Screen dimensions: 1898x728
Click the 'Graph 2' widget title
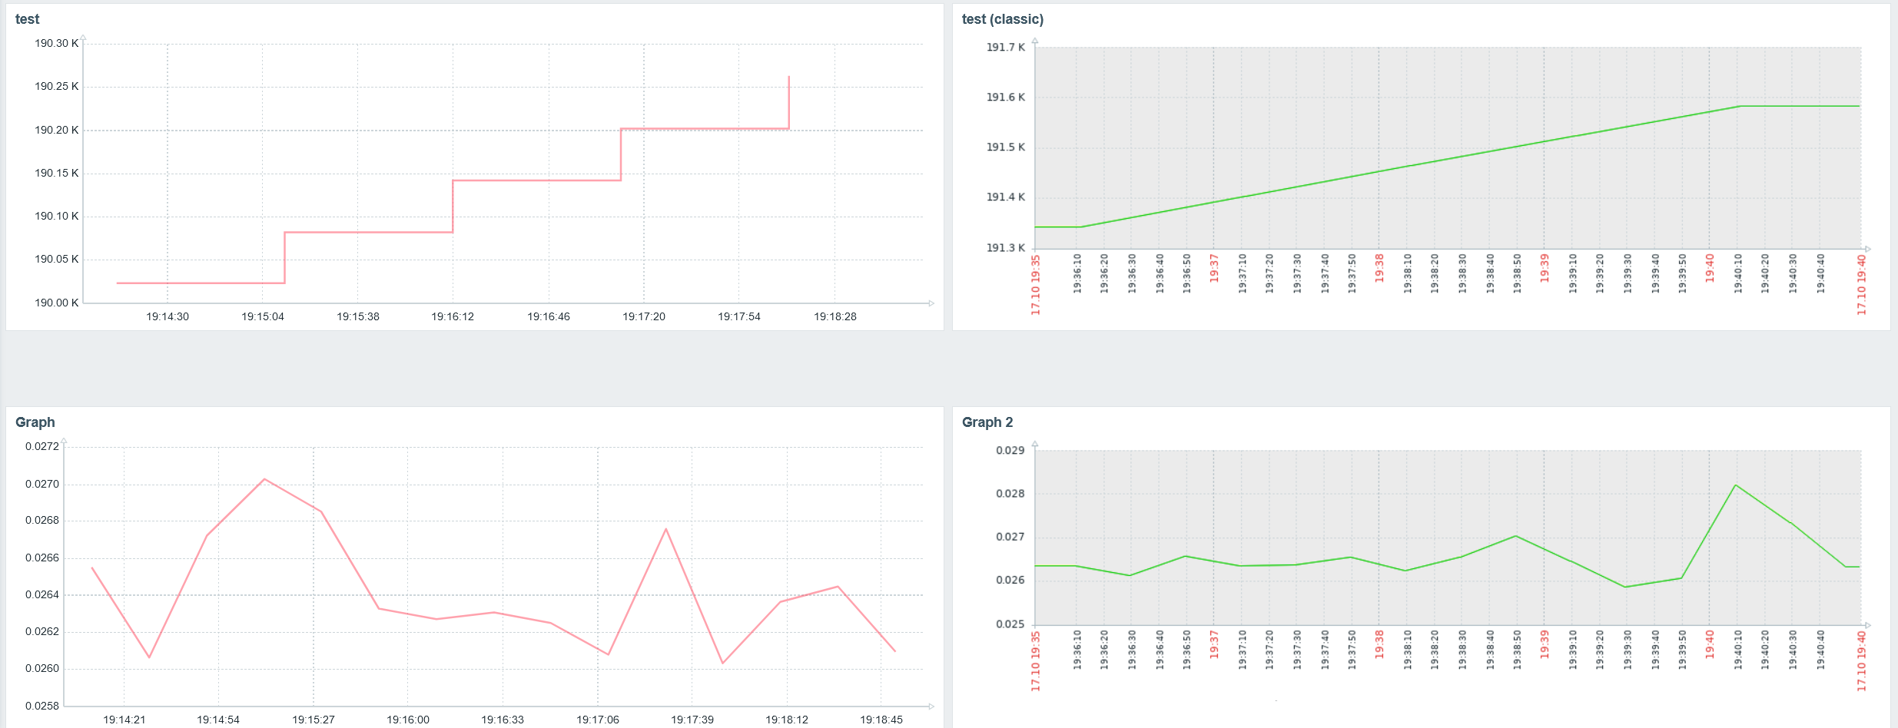987,422
